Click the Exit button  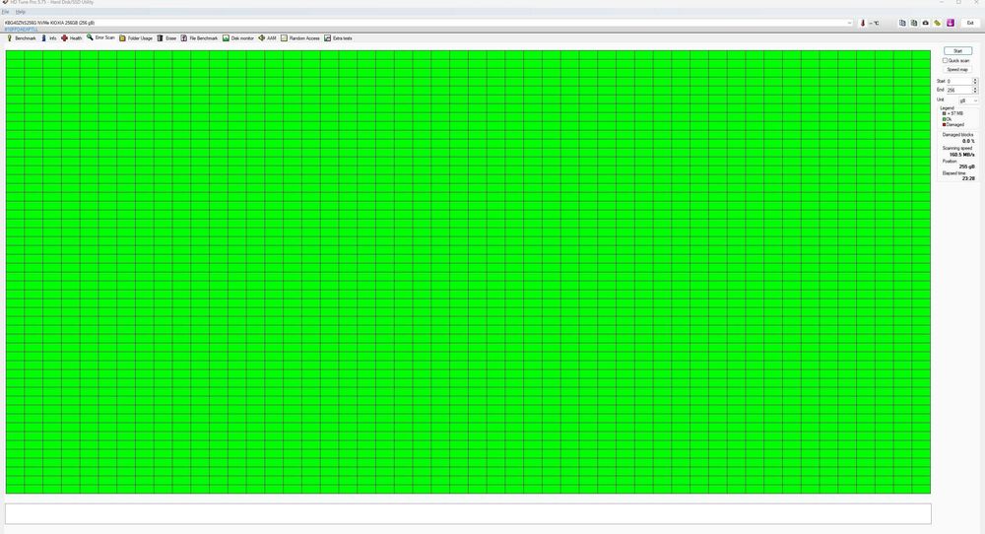[970, 23]
